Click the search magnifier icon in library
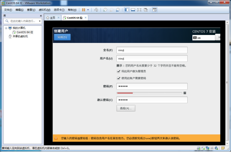Image resolution: width=231 pixels, height=152 pixels. click(7, 21)
